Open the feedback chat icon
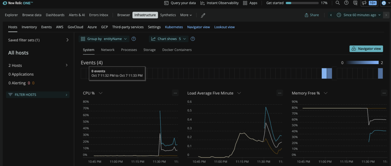Image resolution: width=391 pixels, height=166 pixels. (355, 3)
